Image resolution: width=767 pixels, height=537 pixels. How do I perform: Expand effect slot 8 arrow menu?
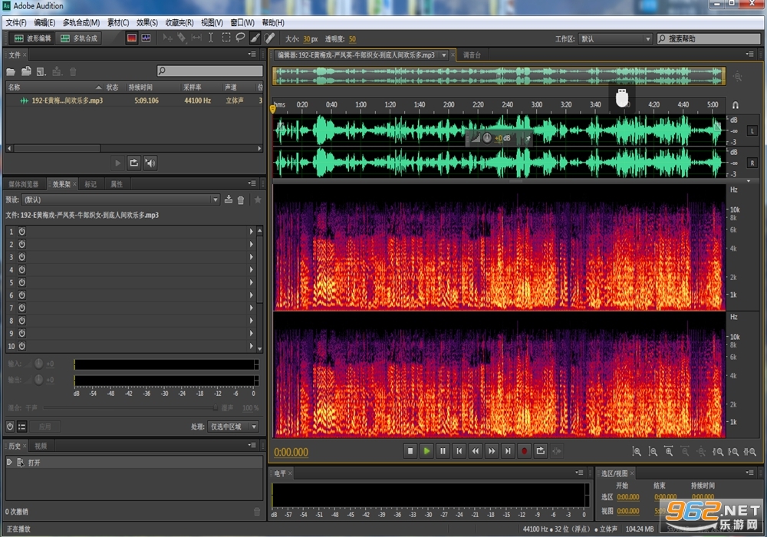[252, 321]
